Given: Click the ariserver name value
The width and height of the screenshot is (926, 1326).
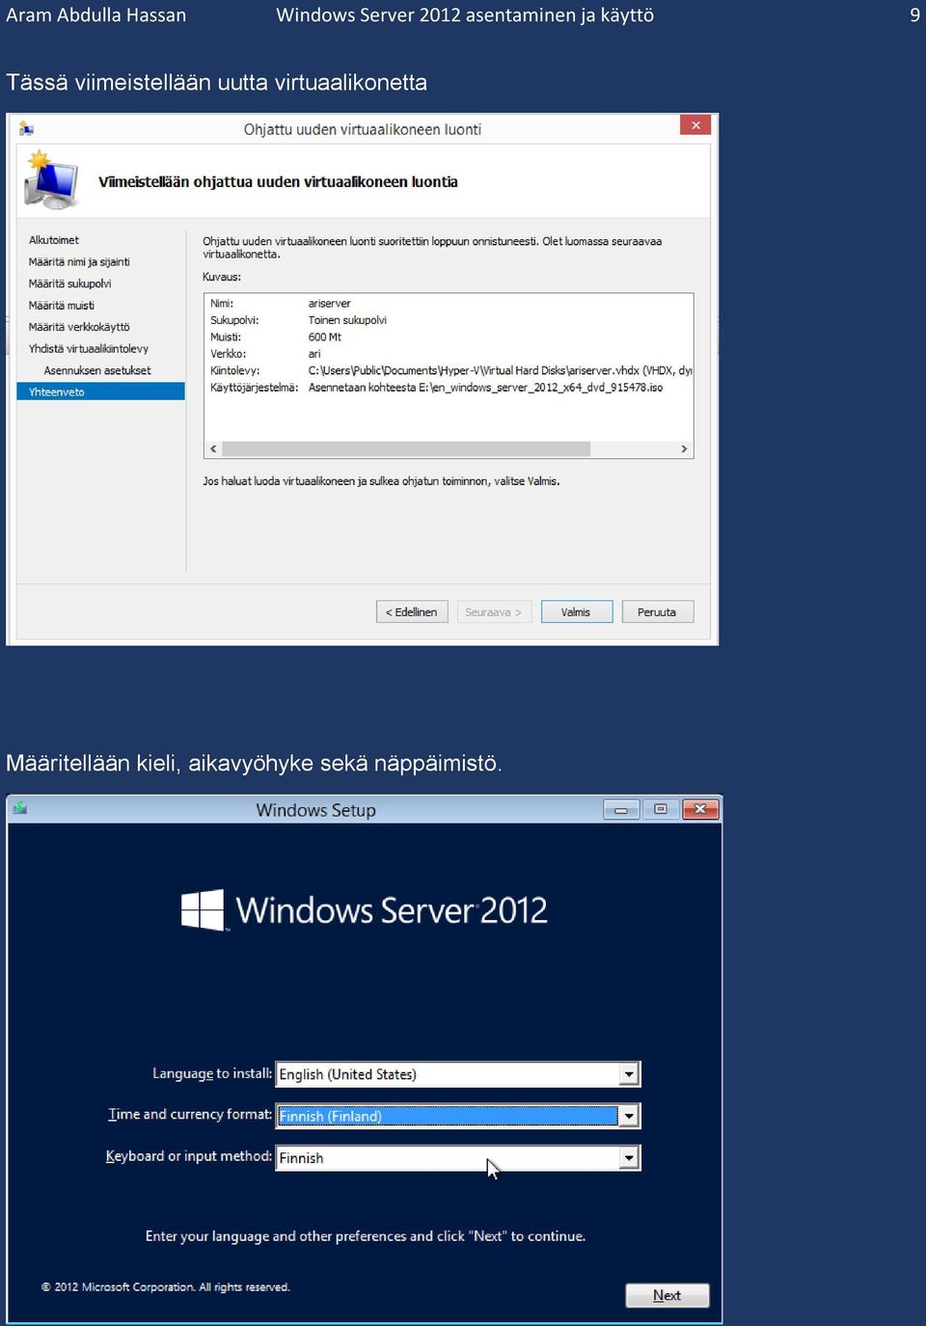Looking at the screenshot, I should pyautogui.click(x=330, y=304).
